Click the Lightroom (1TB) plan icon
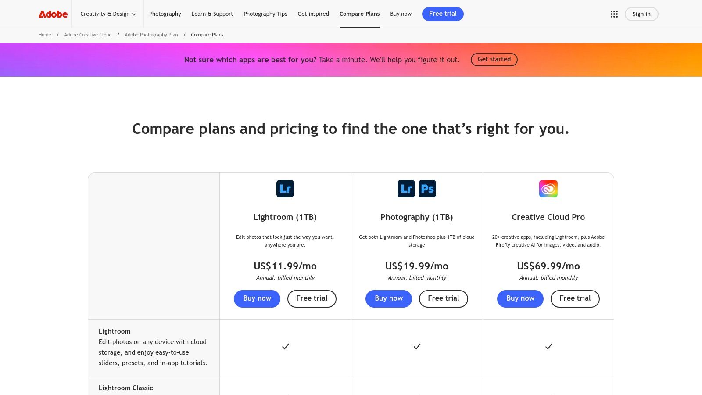The width and height of the screenshot is (702, 395). (285, 189)
